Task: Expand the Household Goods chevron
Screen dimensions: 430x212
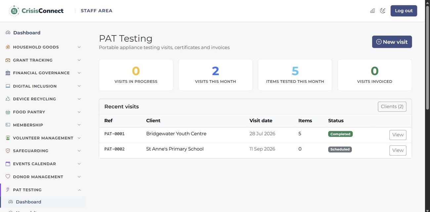Action: (79, 47)
